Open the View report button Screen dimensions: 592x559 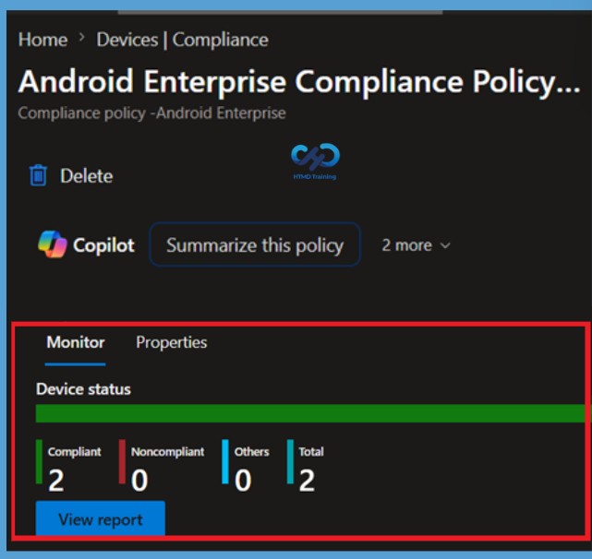pos(101,518)
